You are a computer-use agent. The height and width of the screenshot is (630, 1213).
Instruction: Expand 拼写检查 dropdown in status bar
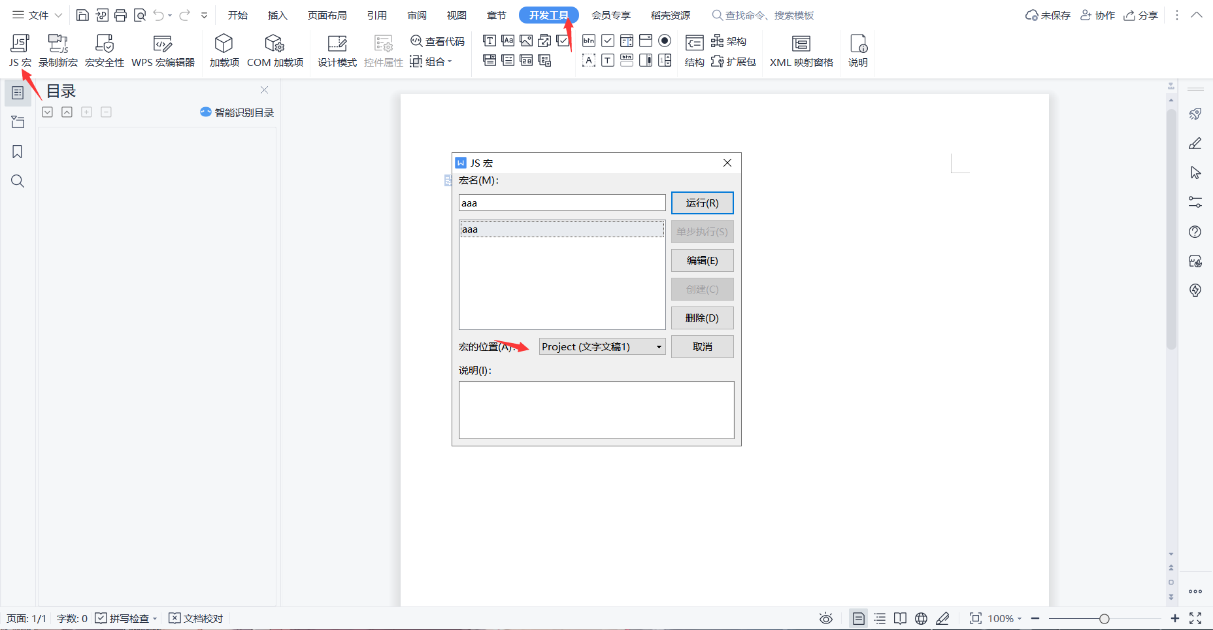[x=155, y=618]
